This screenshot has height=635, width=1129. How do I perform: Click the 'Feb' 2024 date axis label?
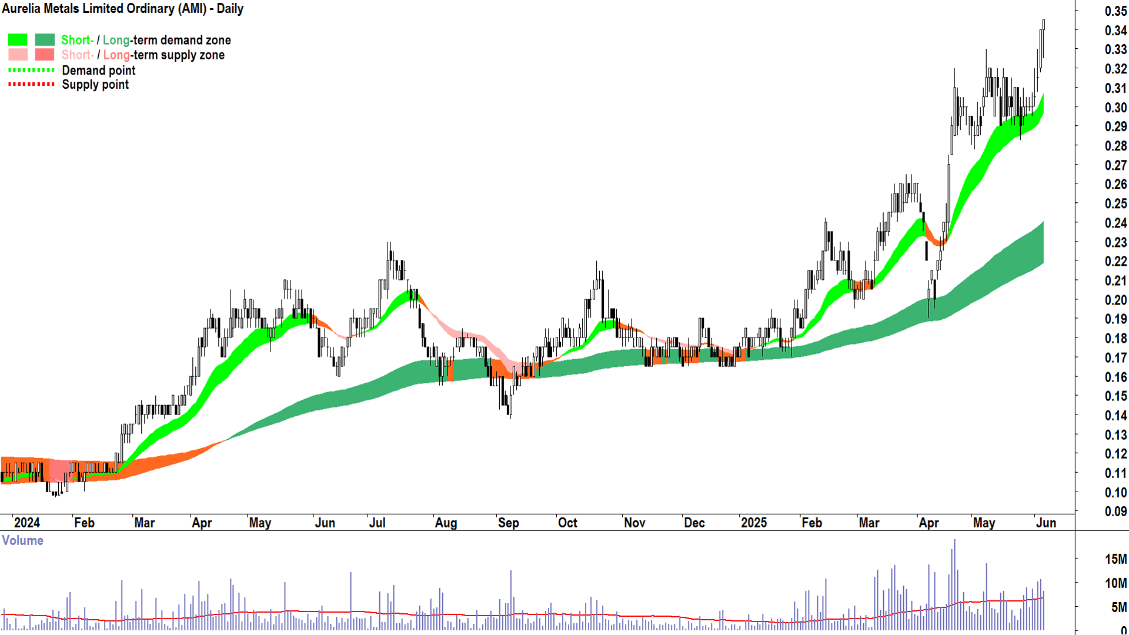[x=84, y=523]
